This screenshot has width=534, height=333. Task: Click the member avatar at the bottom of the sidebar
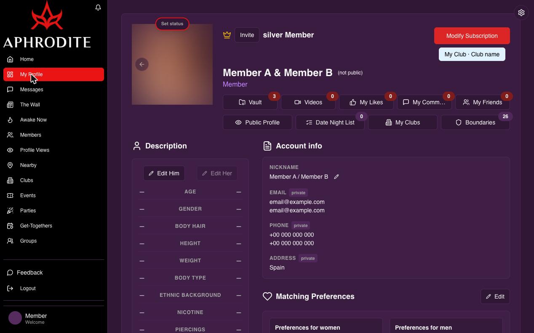click(15, 318)
